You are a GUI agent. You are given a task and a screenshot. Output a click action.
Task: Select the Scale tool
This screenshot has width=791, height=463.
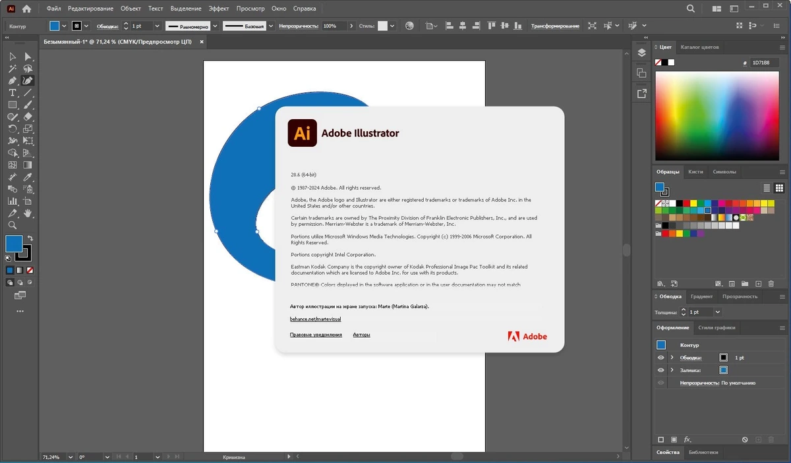pyautogui.click(x=28, y=129)
